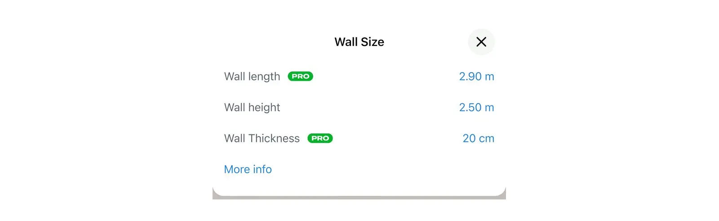
Task: View more info about wall size
Action: 248,169
